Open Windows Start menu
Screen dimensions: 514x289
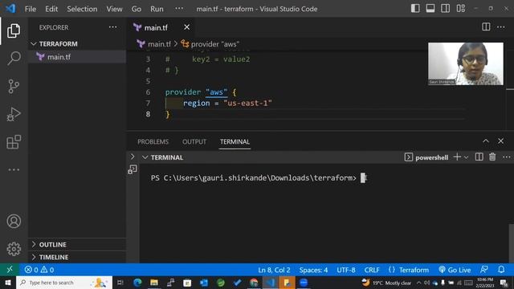tap(8, 283)
